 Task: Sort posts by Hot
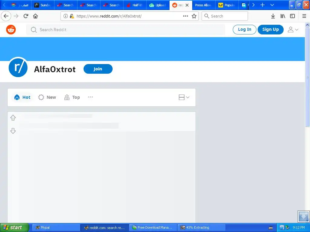coord(22,97)
